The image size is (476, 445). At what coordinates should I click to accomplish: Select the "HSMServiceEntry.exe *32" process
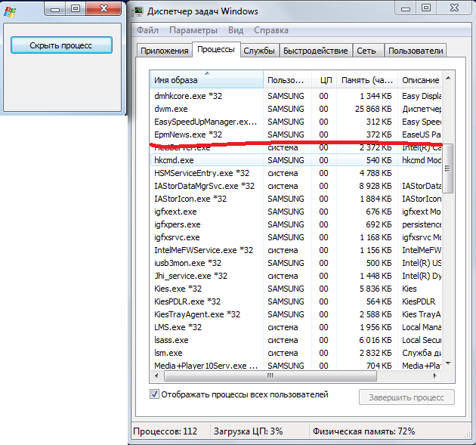tap(296, 173)
